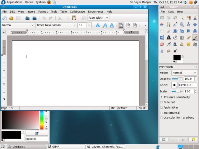Click the Scale slider
199x149 pixels.
pyautogui.click(x=177, y=91)
